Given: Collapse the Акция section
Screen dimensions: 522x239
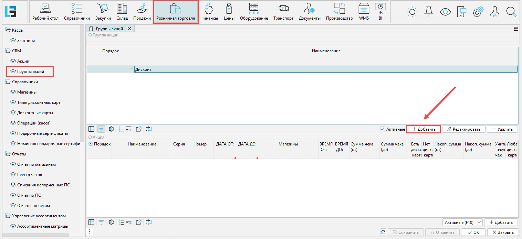Looking at the screenshot, I should 90,137.
